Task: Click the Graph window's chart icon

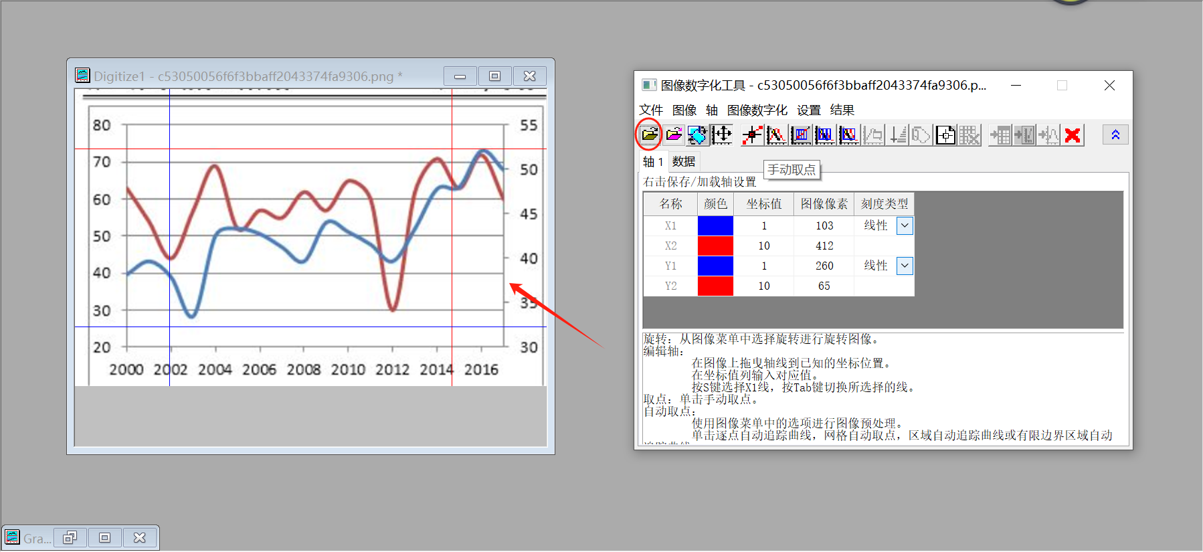Action: click(x=12, y=537)
